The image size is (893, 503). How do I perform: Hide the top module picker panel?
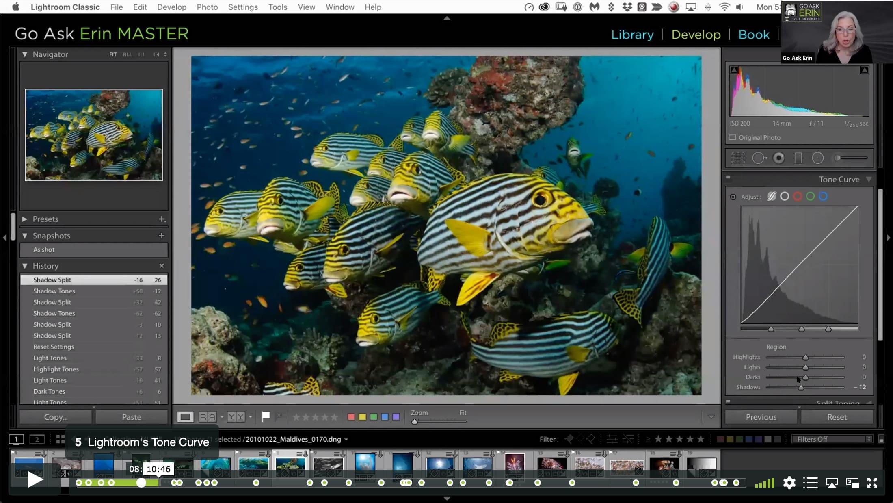tap(447, 18)
